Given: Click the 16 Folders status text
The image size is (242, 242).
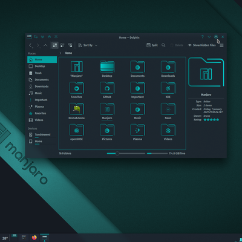Looking at the screenshot, I should coord(65,154).
